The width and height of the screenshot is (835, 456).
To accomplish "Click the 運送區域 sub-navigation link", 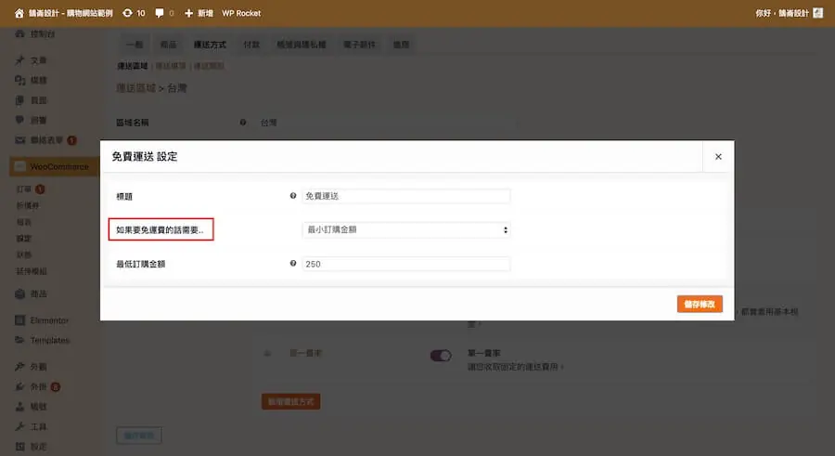I will click(x=133, y=66).
